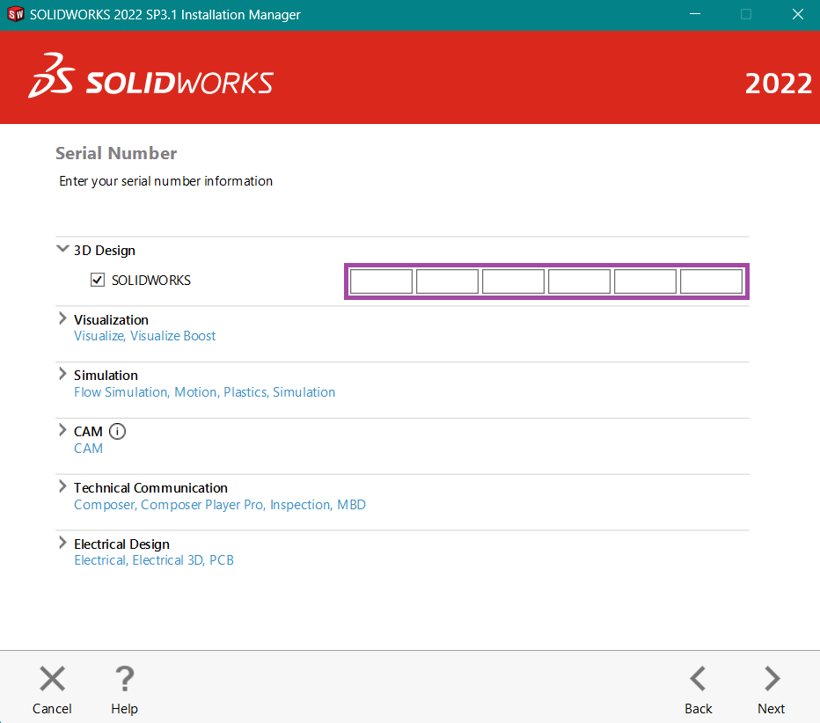
Task: Click the fourth serial number field
Action: (579, 281)
